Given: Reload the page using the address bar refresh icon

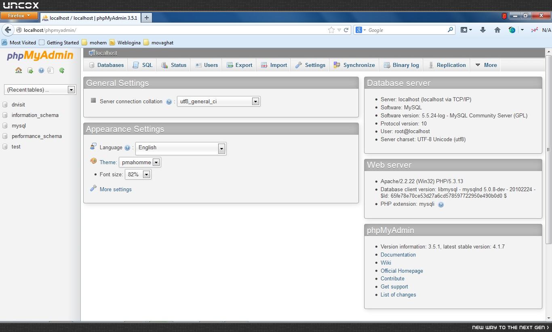Looking at the screenshot, I should point(346,30).
